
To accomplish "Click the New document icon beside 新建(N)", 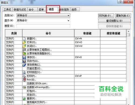I will [24, 39].
